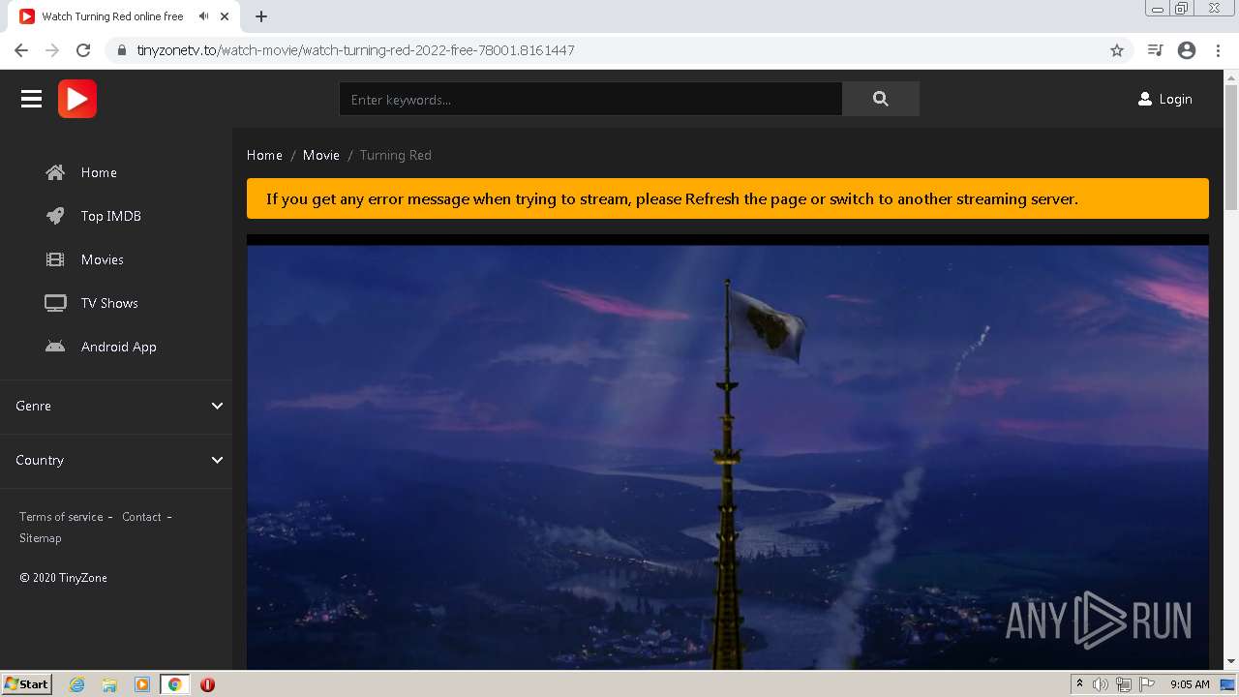Open Internet Explorer from taskbar
This screenshot has height=697, width=1239.
click(x=77, y=684)
